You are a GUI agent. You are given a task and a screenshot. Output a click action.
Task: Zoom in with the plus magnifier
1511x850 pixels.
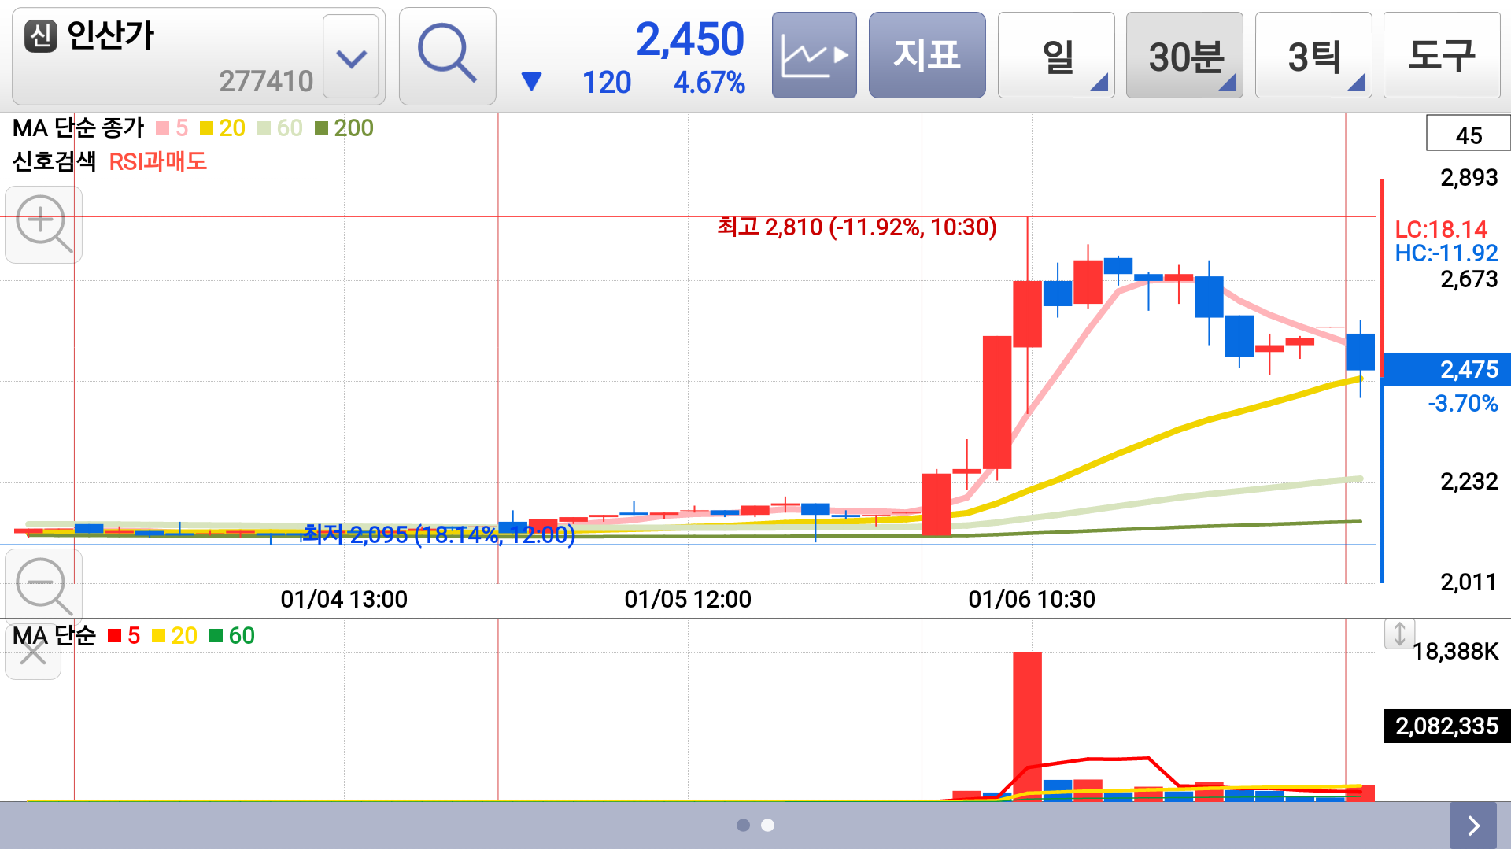(x=43, y=224)
